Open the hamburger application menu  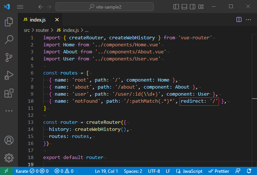pos(20,7)
